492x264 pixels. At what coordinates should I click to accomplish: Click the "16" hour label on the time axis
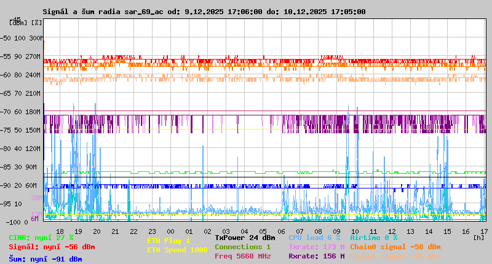click(x=466, y=231)
